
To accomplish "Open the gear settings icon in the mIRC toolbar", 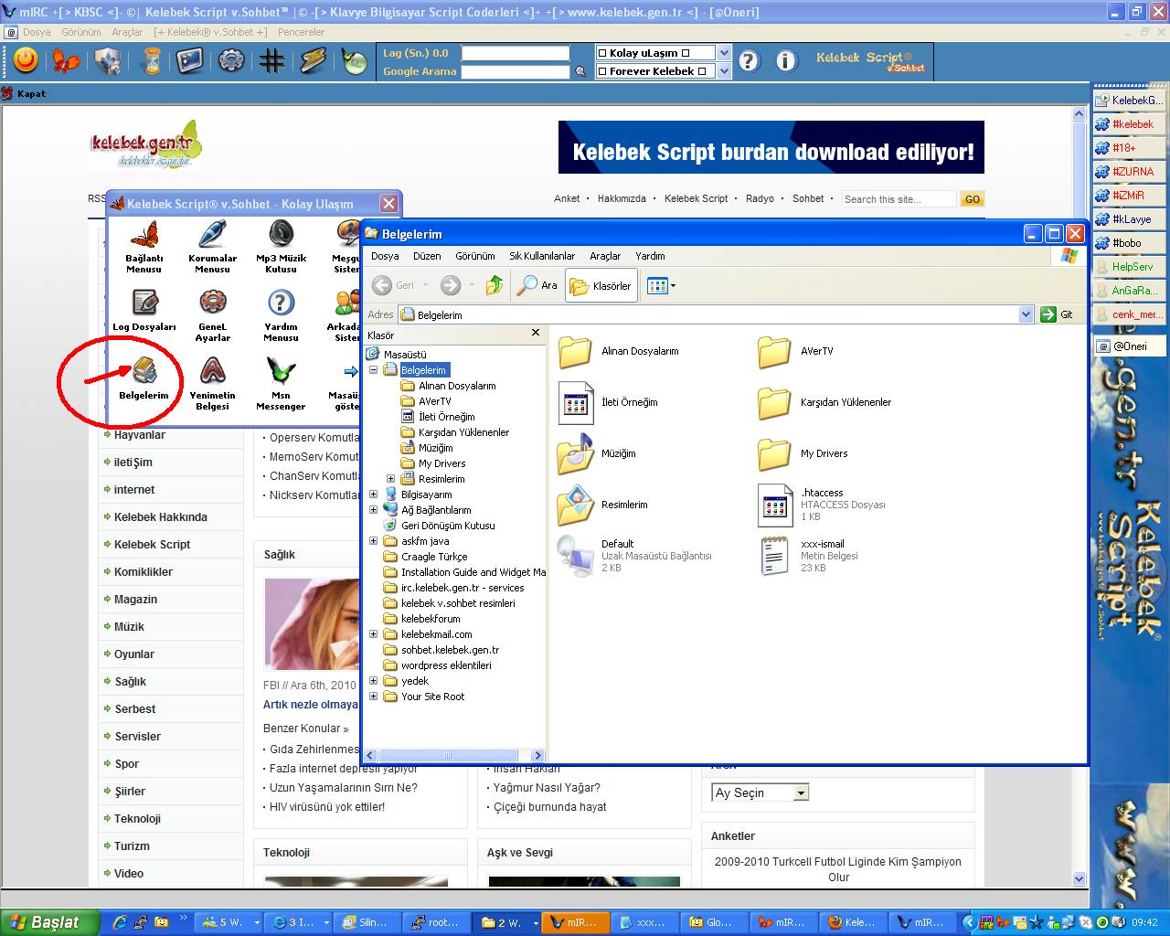I will (x=231, y=61).
